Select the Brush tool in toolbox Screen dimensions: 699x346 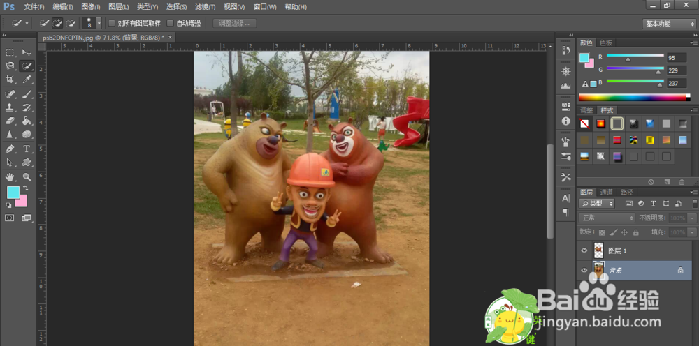pyautogui.click(x=27, y=94)
